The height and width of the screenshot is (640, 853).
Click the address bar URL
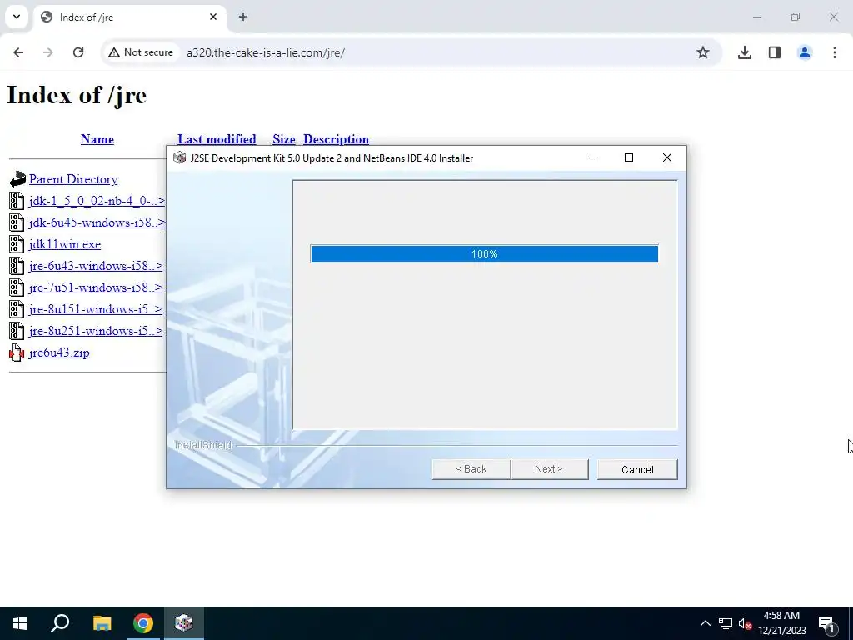266,52
